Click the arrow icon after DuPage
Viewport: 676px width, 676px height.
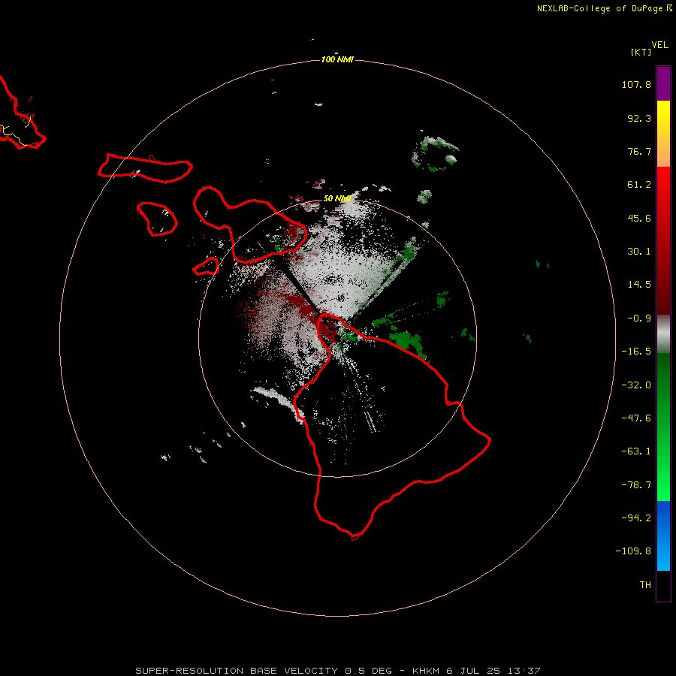click(669, 8)
